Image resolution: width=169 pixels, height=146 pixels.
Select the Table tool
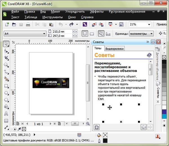pos(6,121)
